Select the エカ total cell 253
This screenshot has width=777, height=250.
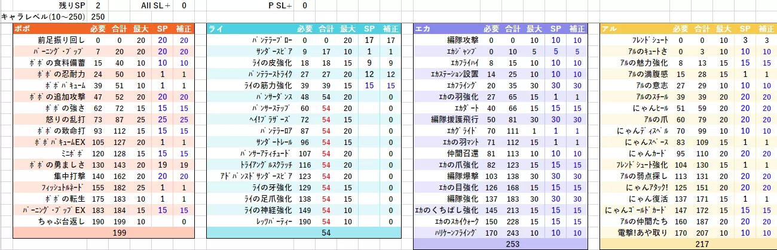pyautogui.click(x=500, y=244)
